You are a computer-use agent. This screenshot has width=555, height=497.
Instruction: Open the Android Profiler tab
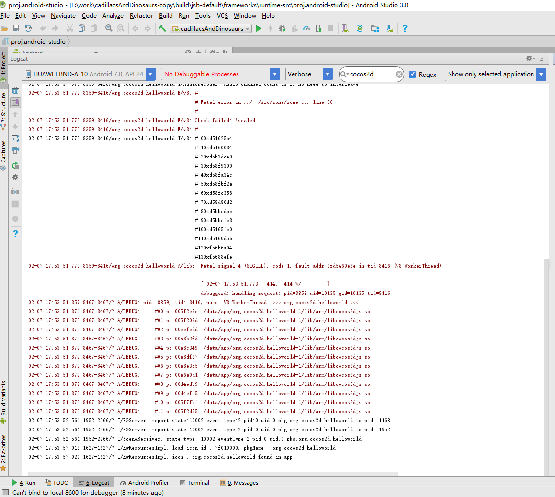click(x=145, y=483)
